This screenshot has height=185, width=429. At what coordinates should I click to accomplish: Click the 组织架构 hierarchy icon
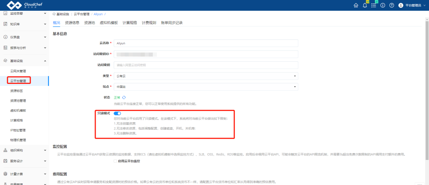coord(5,150)
